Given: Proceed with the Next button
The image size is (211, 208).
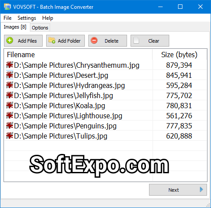Looking at the screenshot, I should click(x=178, y=190).
